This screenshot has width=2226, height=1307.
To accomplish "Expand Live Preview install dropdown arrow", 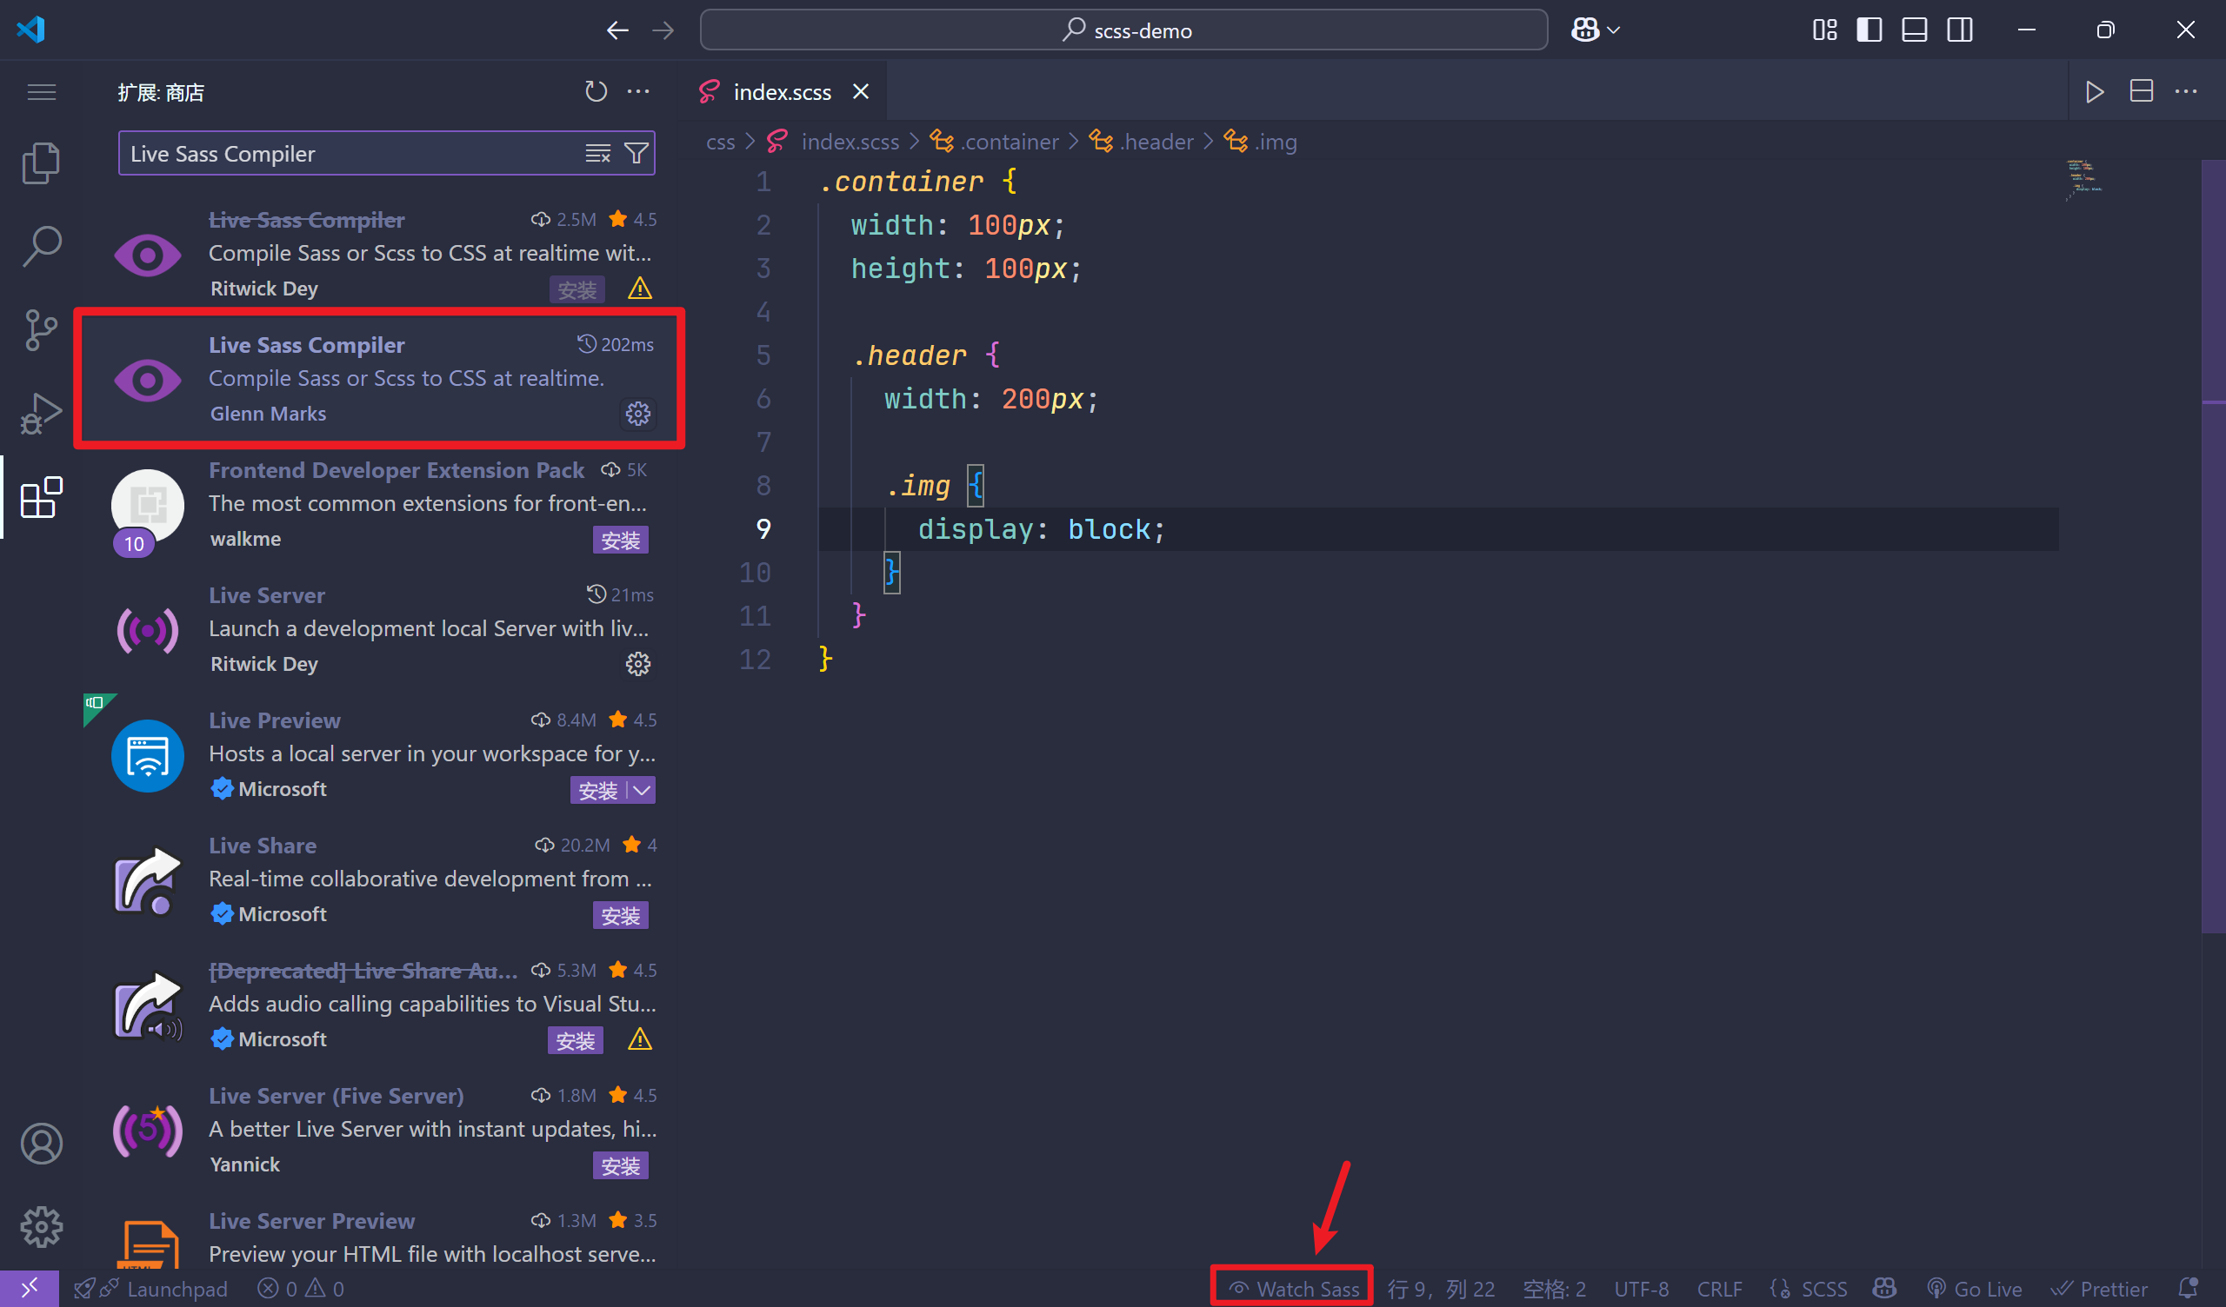I will click(643, 791).
